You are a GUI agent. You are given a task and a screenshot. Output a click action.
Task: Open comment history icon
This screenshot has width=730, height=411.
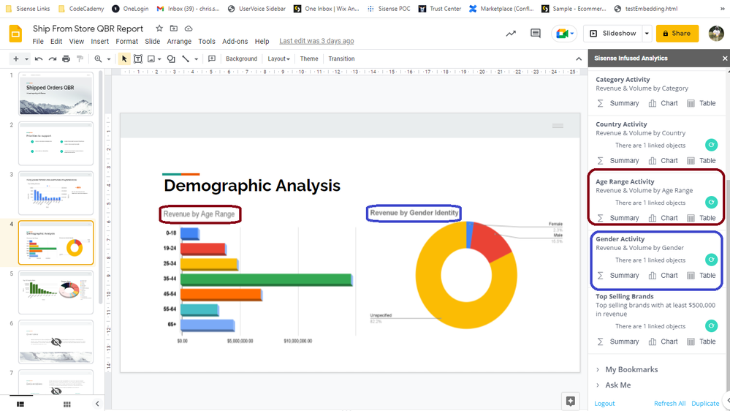pyautogui.click(x=536, y=34)
